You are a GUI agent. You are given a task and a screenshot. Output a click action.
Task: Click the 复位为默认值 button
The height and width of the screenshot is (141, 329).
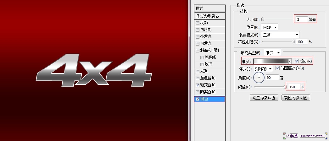tap(296, 98)
